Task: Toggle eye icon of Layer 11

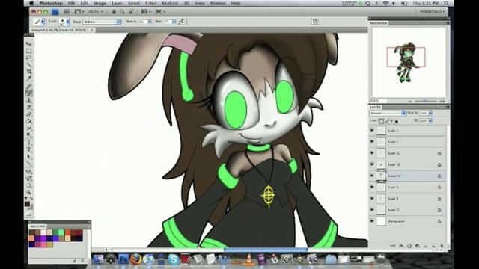Action: (372, 210)
